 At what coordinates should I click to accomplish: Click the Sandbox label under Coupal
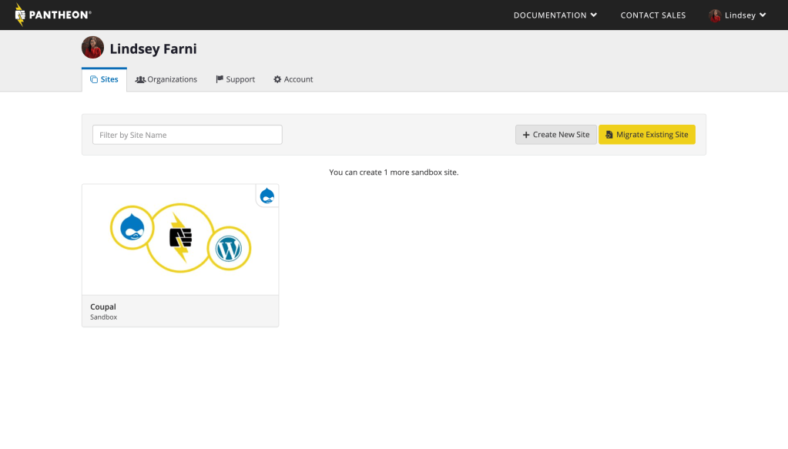103,317
